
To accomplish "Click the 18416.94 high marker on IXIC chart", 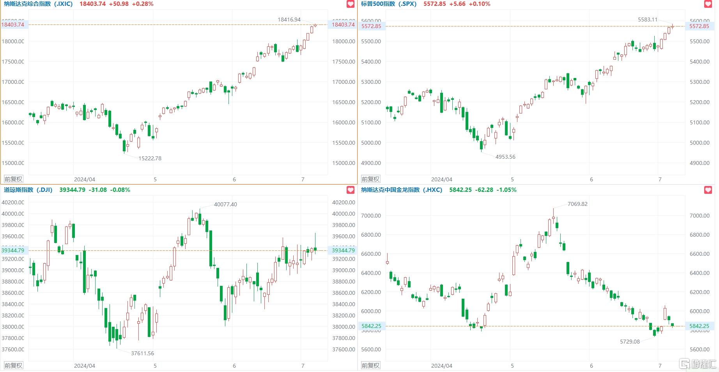I will pos(289,19).
